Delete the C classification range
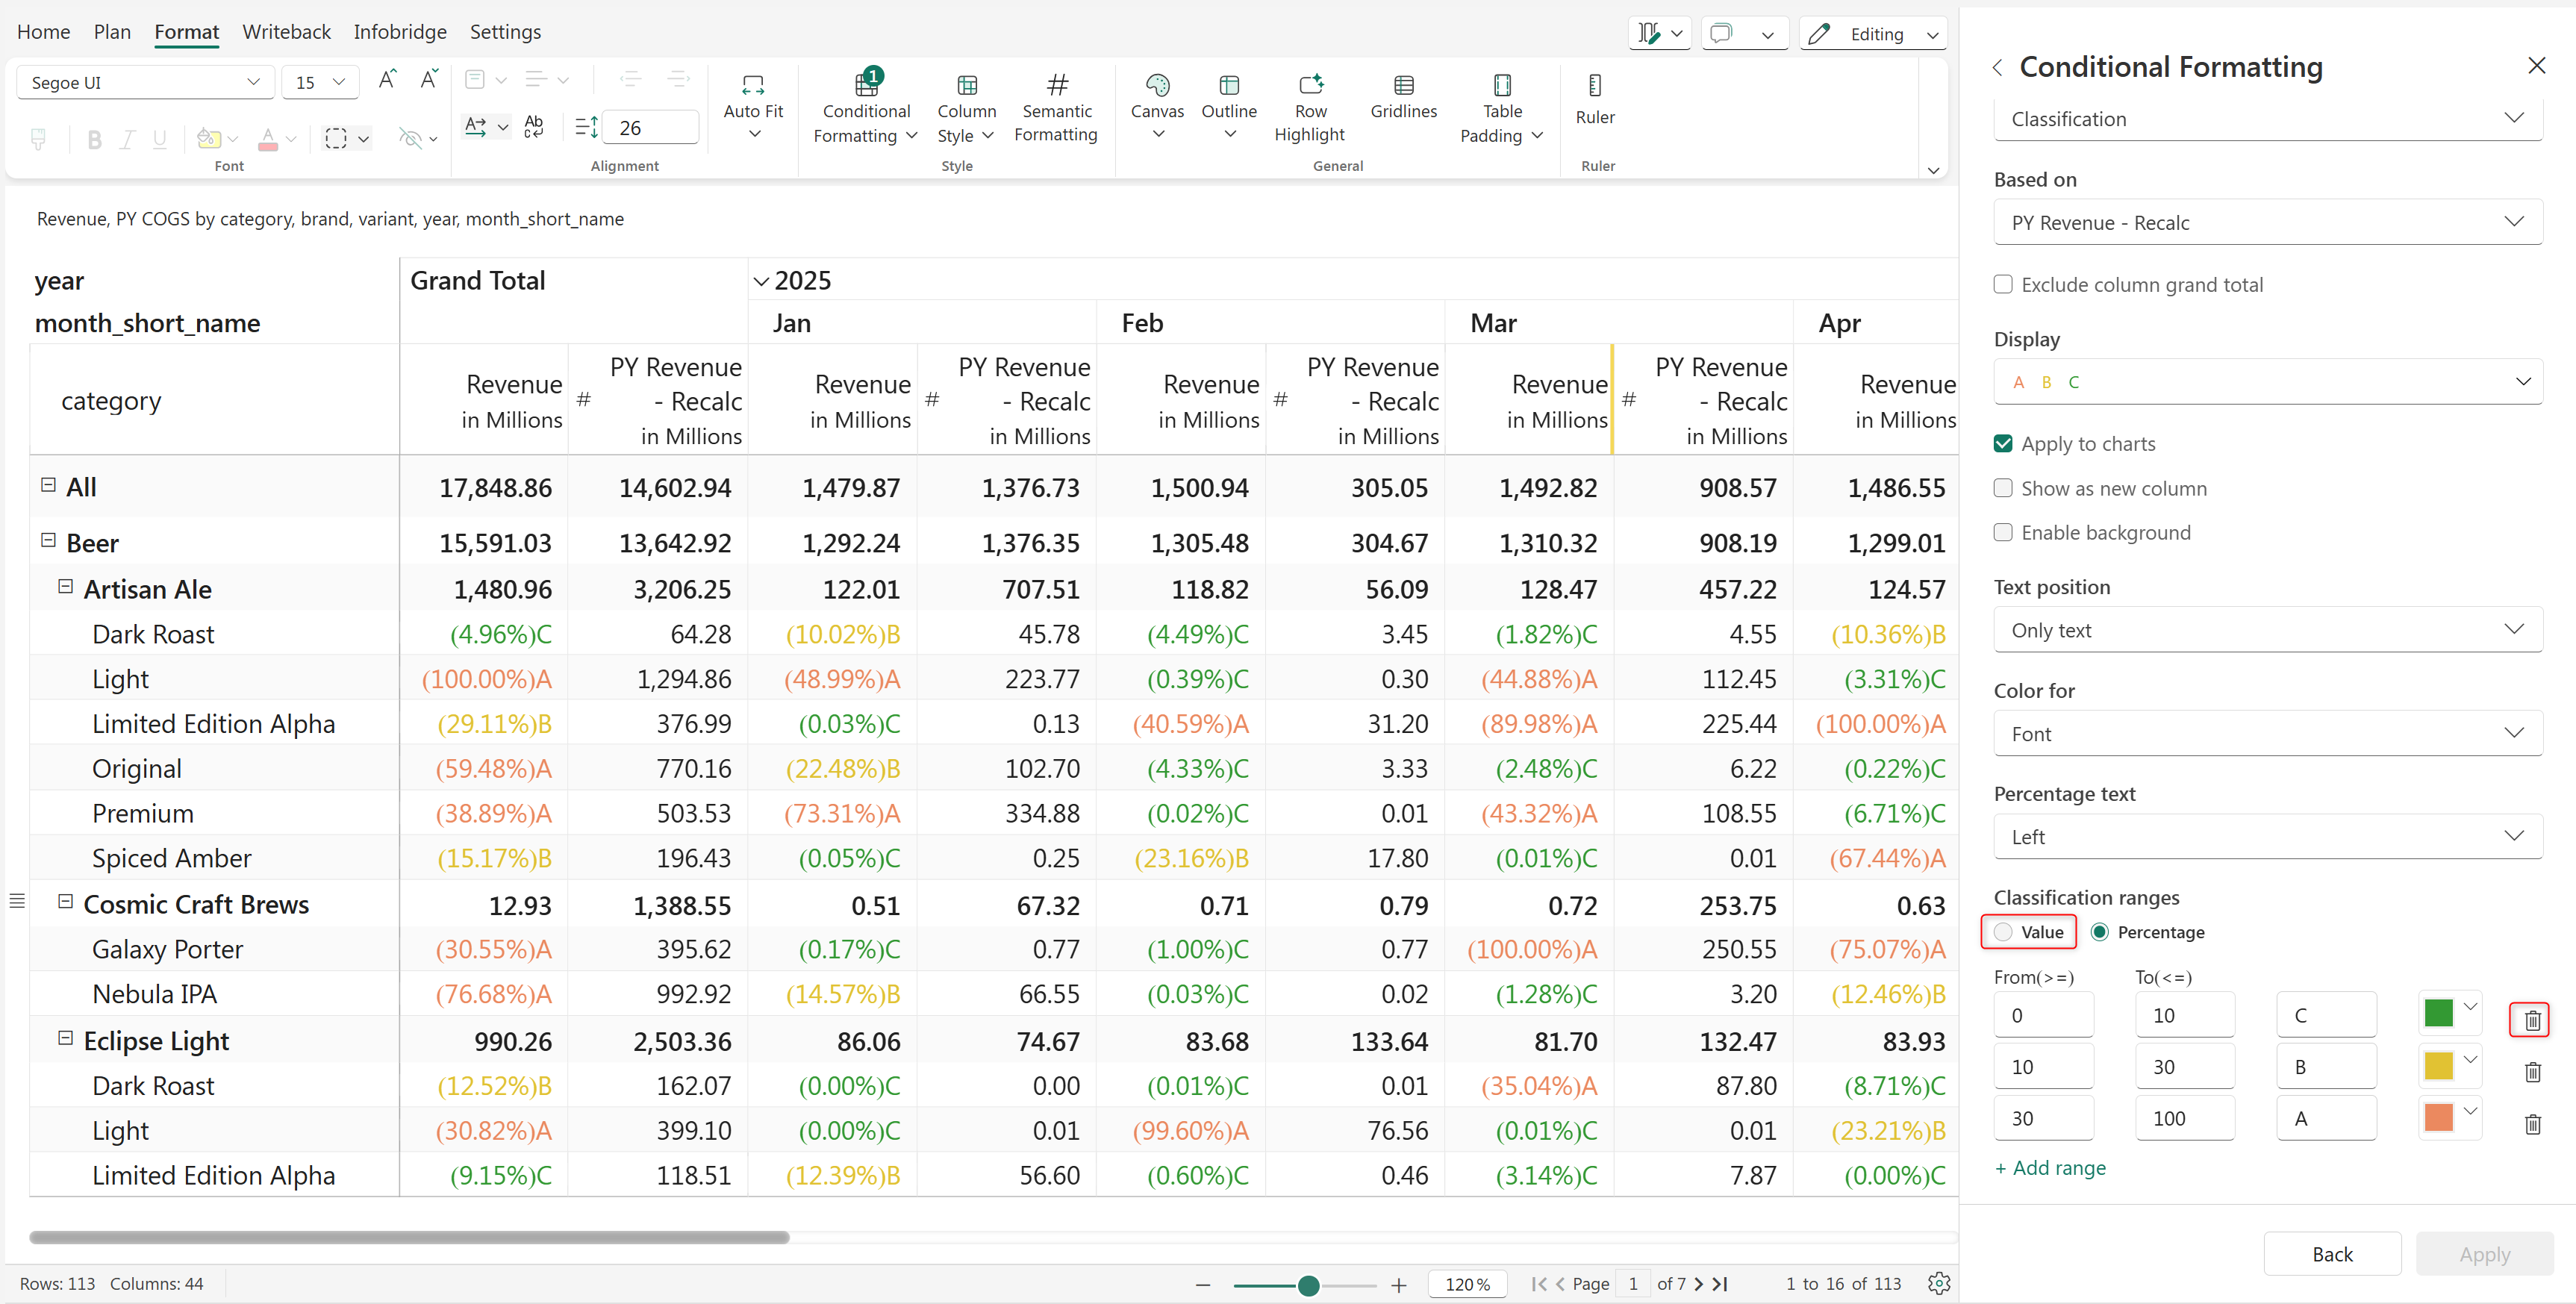 click(2532, 1020)
